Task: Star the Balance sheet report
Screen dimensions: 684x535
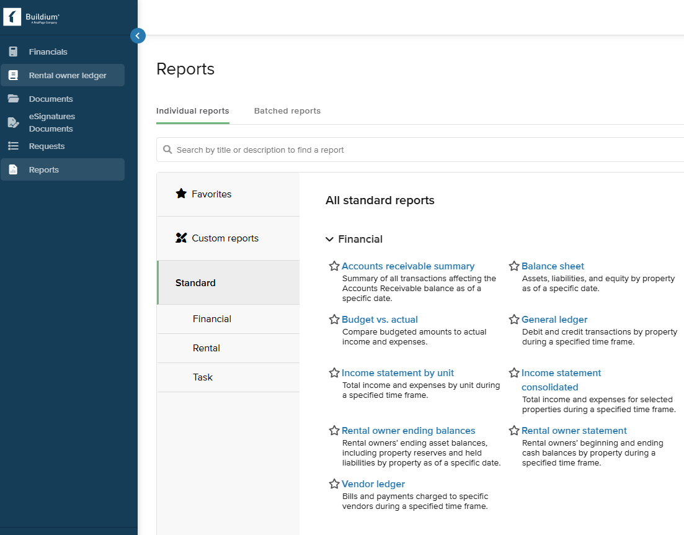Action: (514, 266)
